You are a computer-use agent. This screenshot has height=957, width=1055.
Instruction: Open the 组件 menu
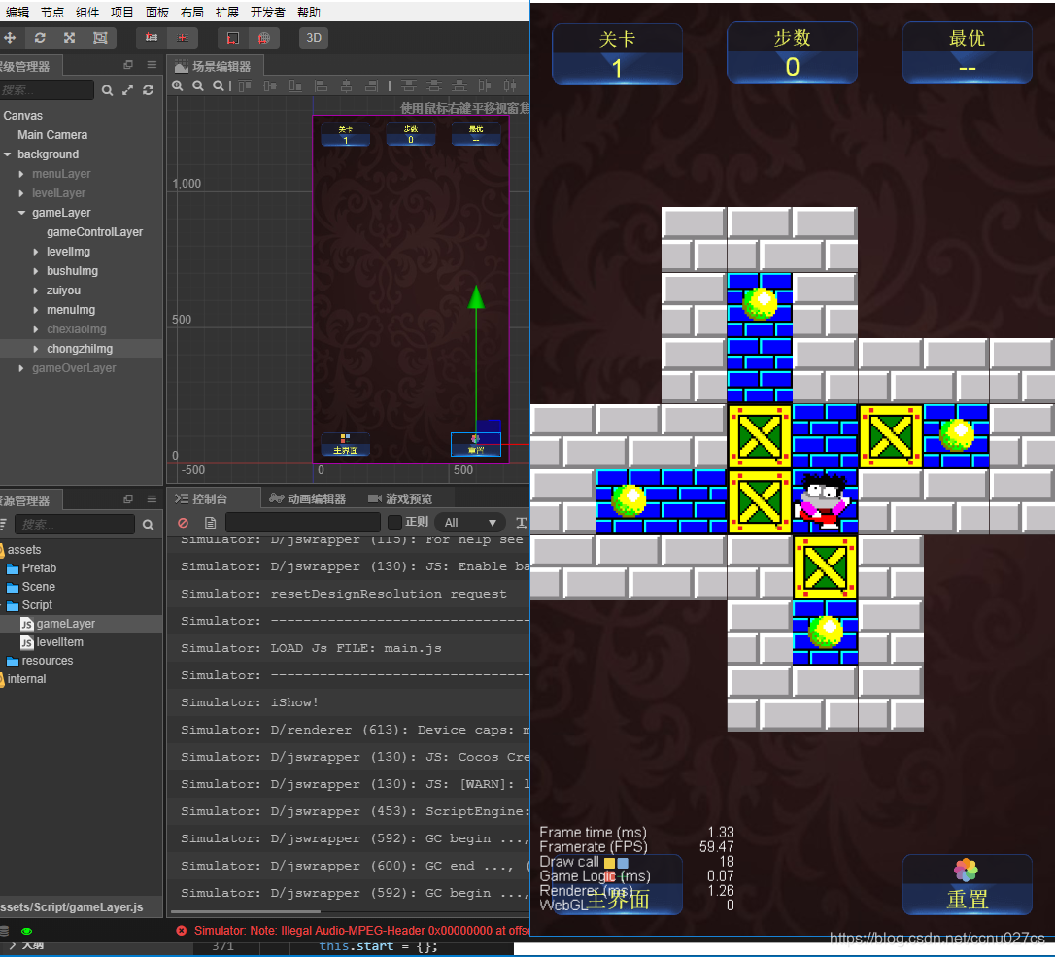(x=87, y=12)
